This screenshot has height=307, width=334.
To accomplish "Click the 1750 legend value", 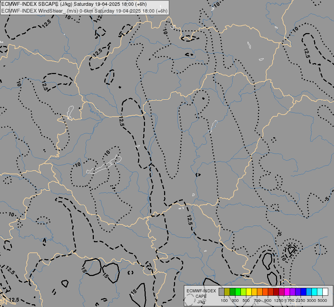I will [x=290, y=301].
